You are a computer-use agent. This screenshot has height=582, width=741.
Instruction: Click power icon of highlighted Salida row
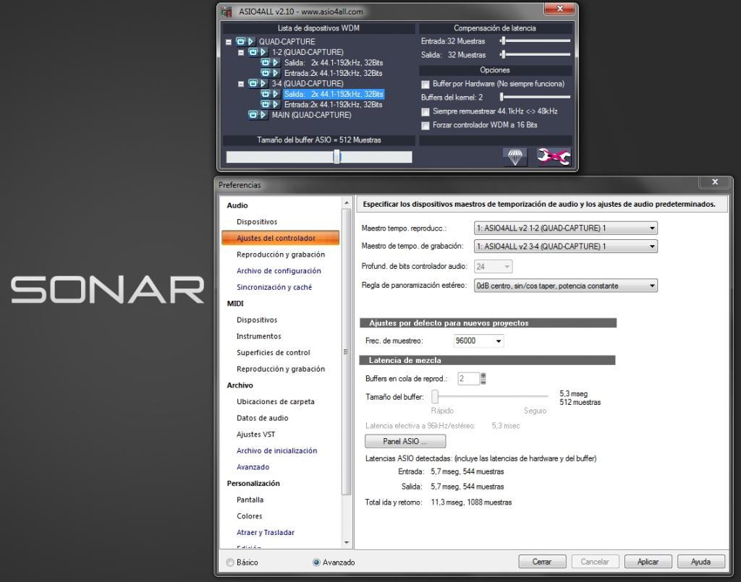(266, 94)
